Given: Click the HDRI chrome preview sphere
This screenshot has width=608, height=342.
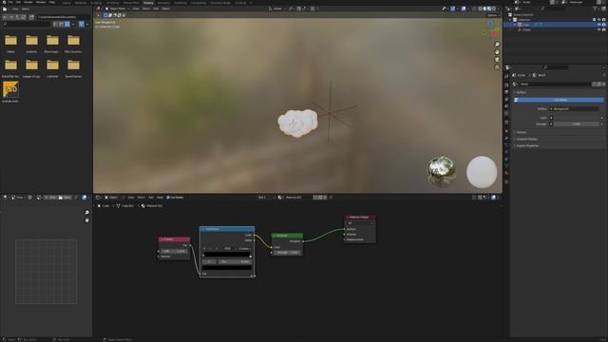Looking at the screenshot, I should 441,171.
